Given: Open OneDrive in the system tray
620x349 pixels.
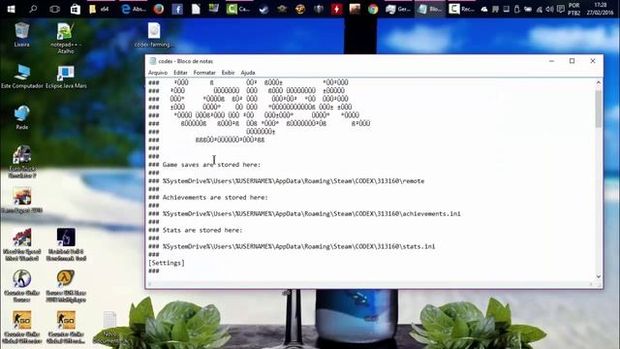Looking at the screenshot, I should [484, 9].
